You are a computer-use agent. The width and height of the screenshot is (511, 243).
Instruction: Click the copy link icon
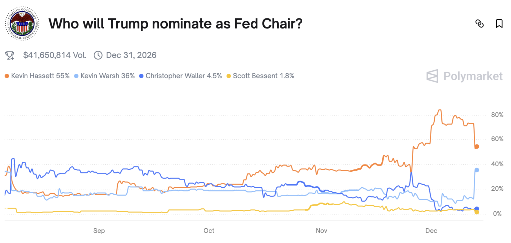[x=479, y=24]
